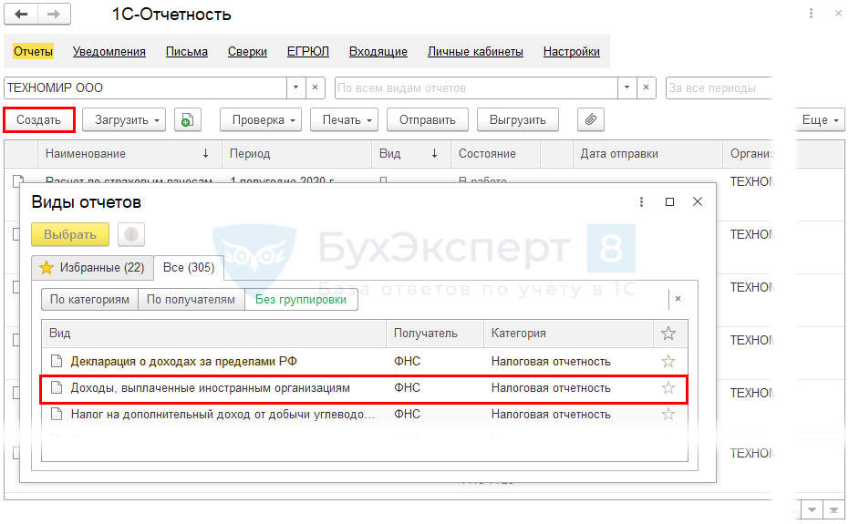This screenshot has height=524, width=849.
Task: Click the yellow Выбрать button
Action: coord(70,234)
